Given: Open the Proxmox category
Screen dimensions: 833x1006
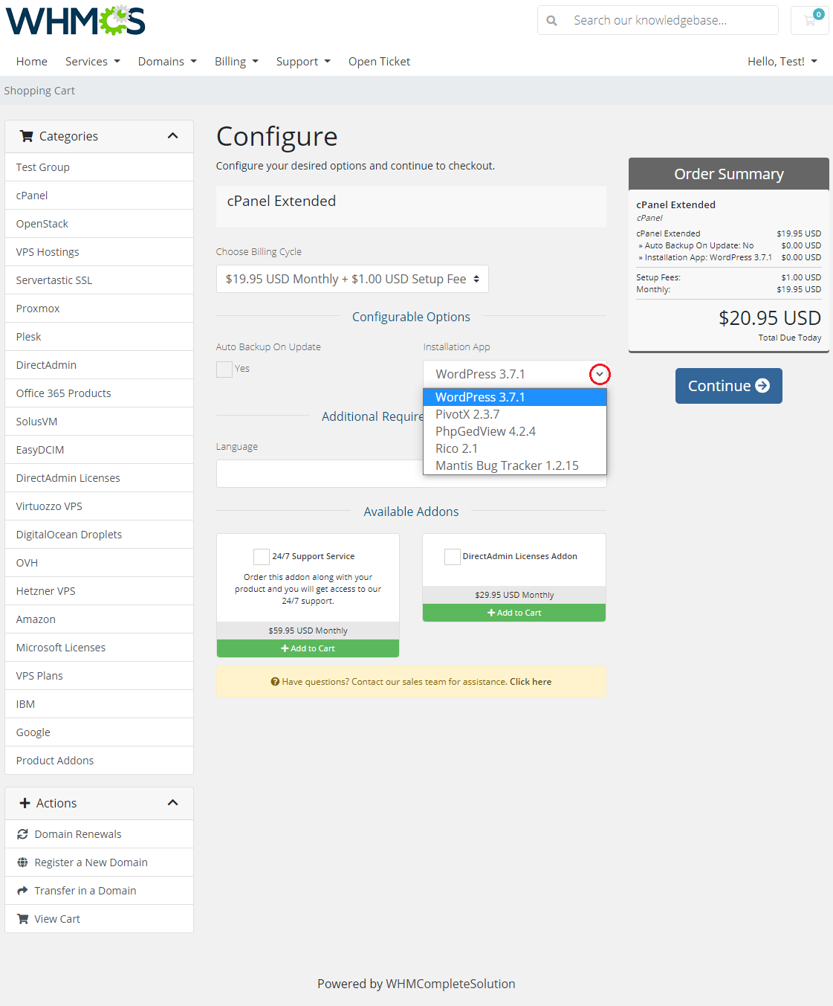Looking at the screenshot, I should tap(99, 309).
